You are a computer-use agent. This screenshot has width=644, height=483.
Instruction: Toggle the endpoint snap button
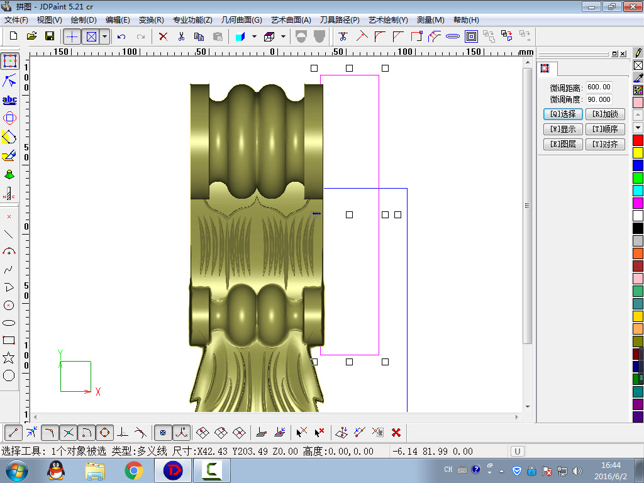[x=14, y=433]
